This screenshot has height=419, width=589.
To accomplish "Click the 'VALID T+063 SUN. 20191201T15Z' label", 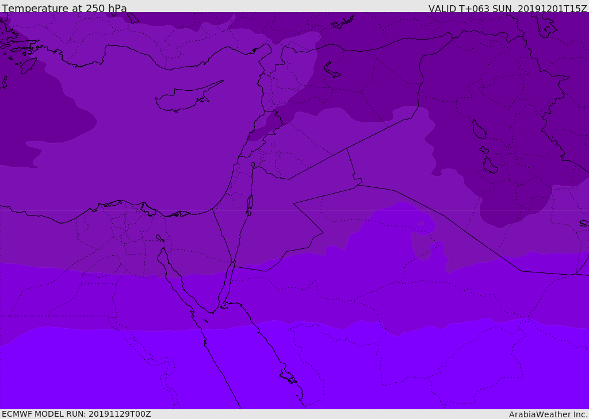I will (507, 9).
